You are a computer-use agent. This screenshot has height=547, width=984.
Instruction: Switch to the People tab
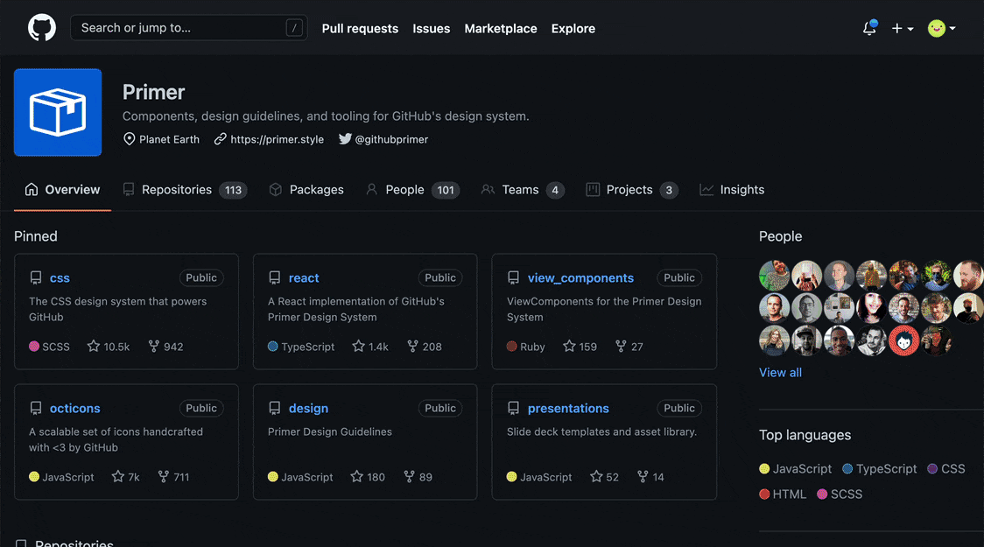(x=413, y=189)
